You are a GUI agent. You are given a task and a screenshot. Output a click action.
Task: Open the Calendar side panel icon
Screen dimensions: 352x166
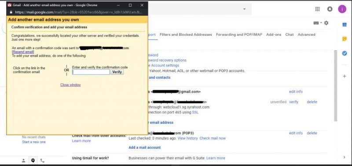[x=345, y=25]
